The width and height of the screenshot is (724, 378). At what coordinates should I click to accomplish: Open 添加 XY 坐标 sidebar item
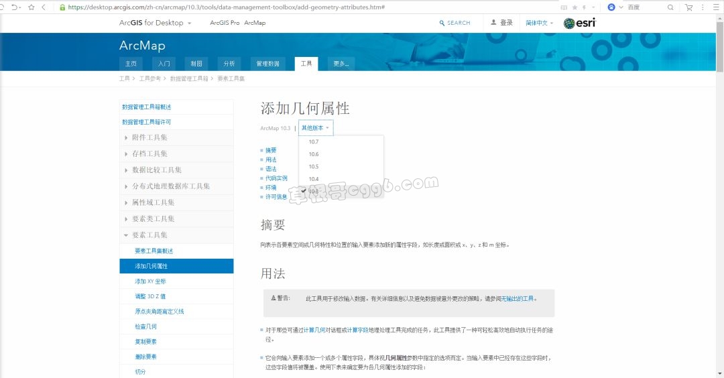(150, 281)
